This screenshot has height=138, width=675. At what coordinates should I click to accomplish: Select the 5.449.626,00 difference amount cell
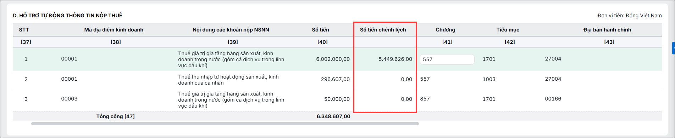(395, 59)
